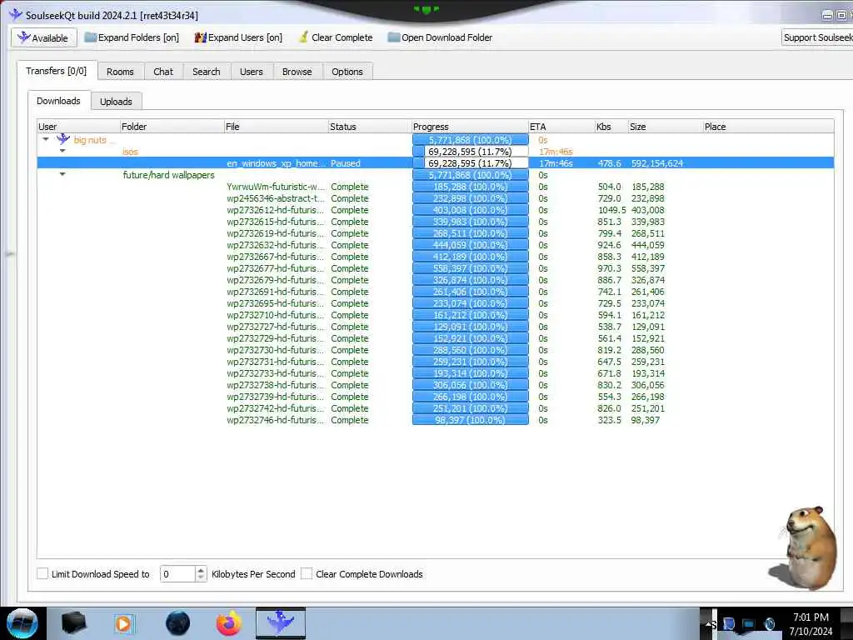This screenshot has width=853, height=640.
Task: Switch to the Uploads sub-tab
Action: [x=116, y=101]
